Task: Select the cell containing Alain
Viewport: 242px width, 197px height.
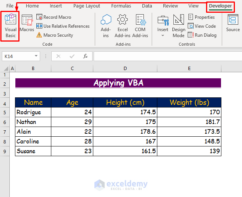Action: click(33, 131)
